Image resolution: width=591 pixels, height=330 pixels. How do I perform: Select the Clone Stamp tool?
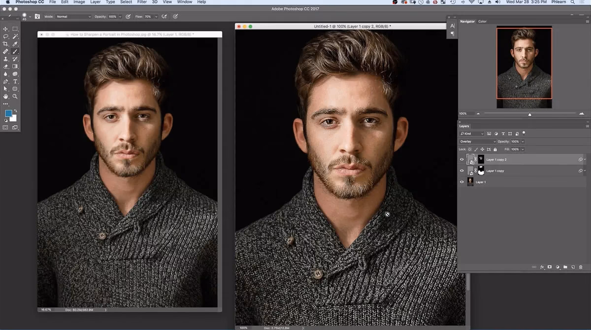point(5,60)
